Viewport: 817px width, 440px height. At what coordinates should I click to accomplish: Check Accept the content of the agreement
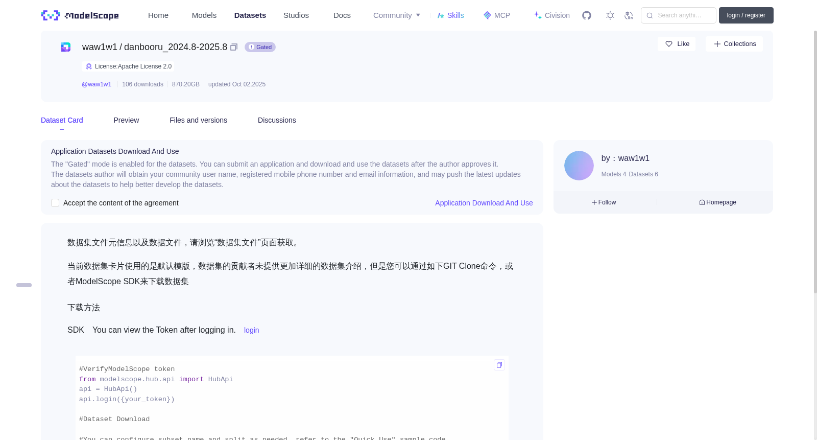[x=55, y=203]
